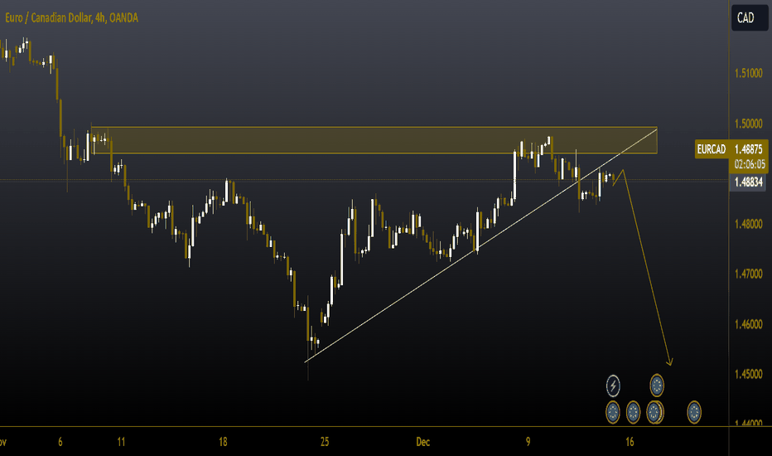Click the 6 date label on the time axis
The height and width of the screenshot is (456, 772).
(x=60, y=442)
